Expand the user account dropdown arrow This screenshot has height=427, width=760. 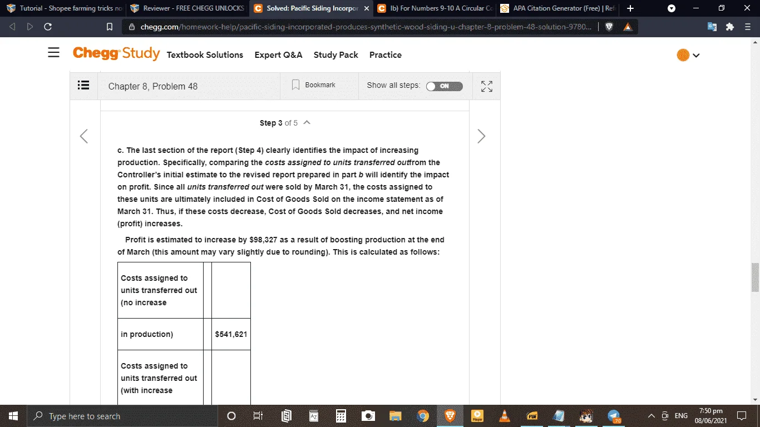click(696, 55)
